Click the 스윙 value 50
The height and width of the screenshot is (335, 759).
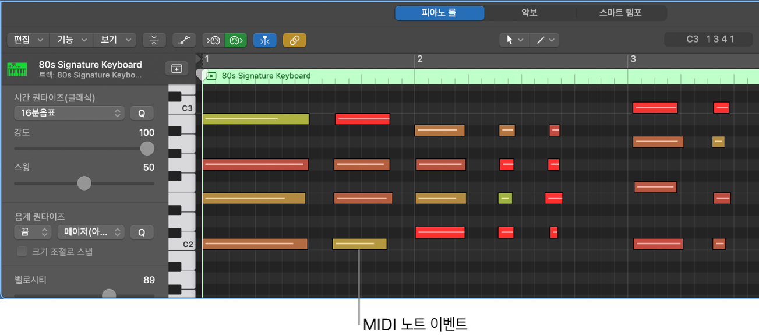pos(149,167)
